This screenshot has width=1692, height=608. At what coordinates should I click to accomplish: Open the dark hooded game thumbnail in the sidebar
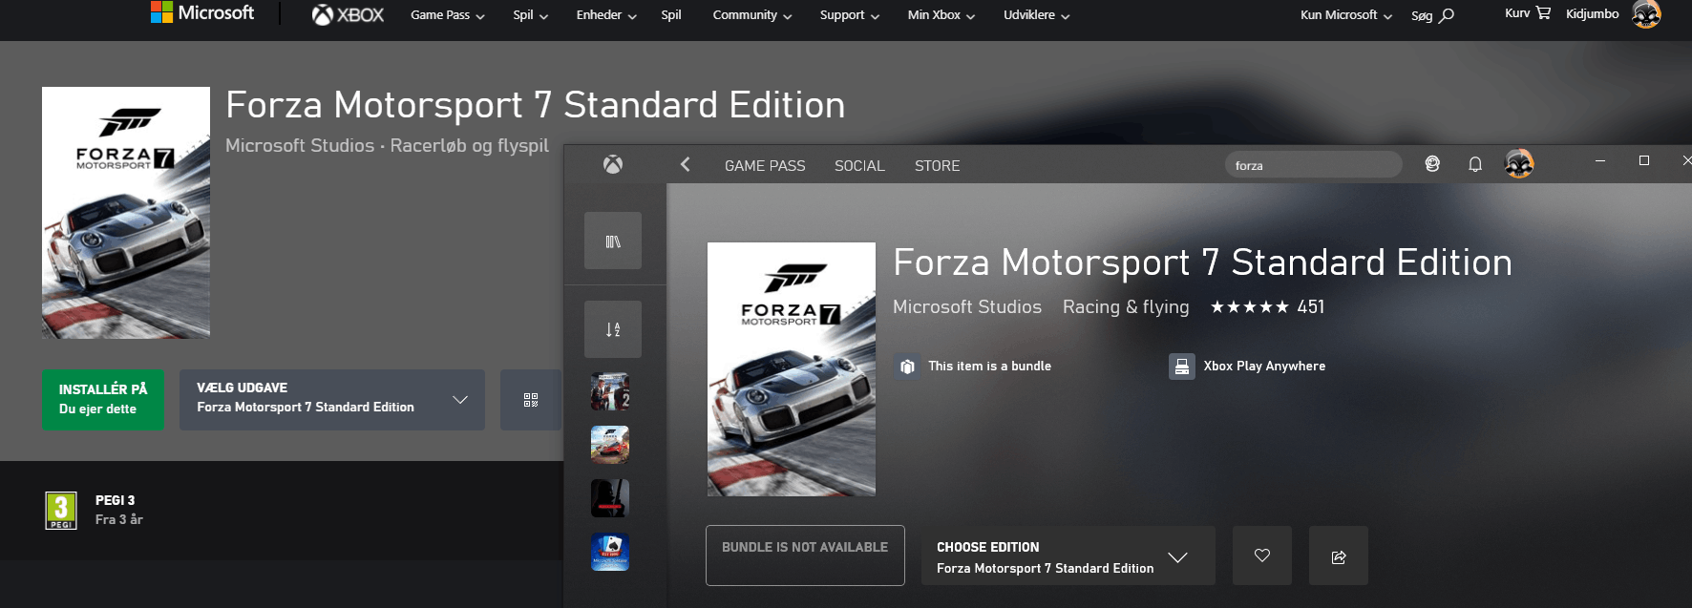[x=610, y=498]
